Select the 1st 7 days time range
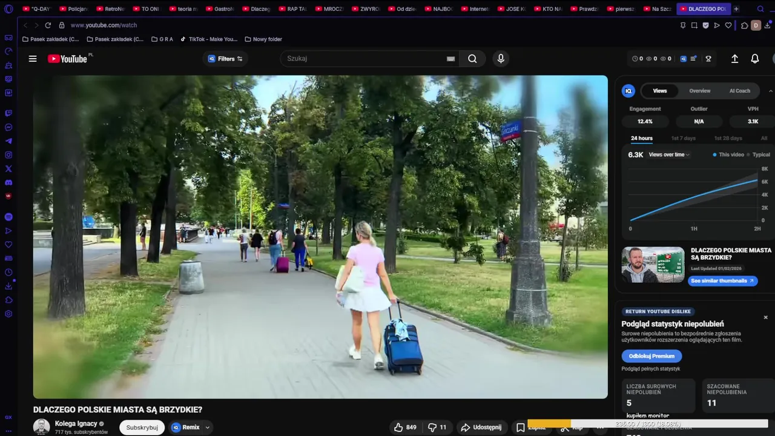 point(684,138)
